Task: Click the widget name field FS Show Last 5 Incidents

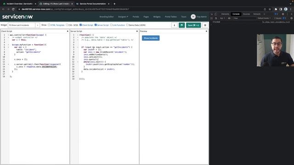Action: click(22, 25)
